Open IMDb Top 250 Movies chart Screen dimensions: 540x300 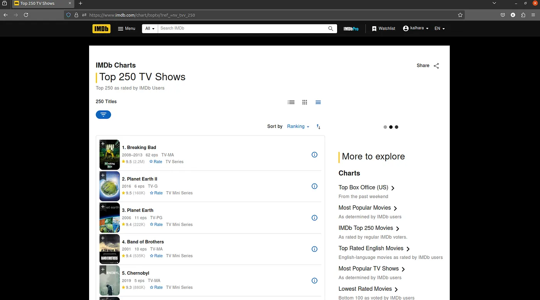[x=369, y=228]
